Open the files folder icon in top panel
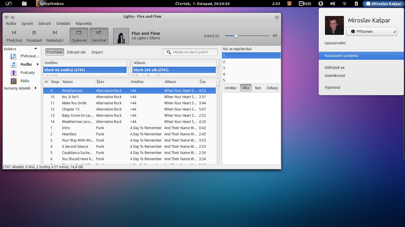405x227 pixels. [24, 4]
